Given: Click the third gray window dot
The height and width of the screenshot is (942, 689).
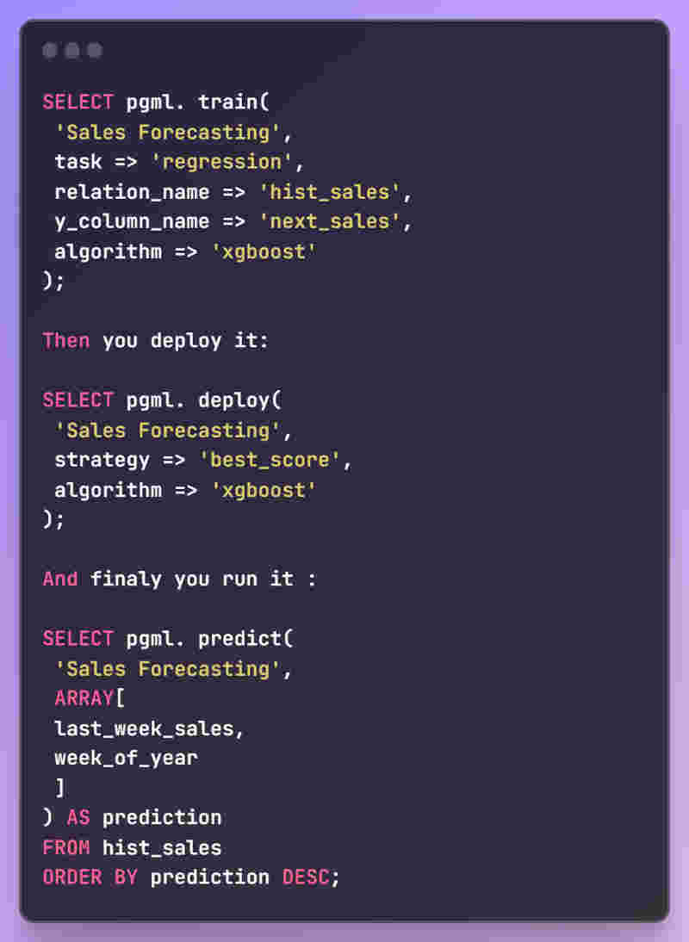Looking at the screenshot, I should (95, 51).
